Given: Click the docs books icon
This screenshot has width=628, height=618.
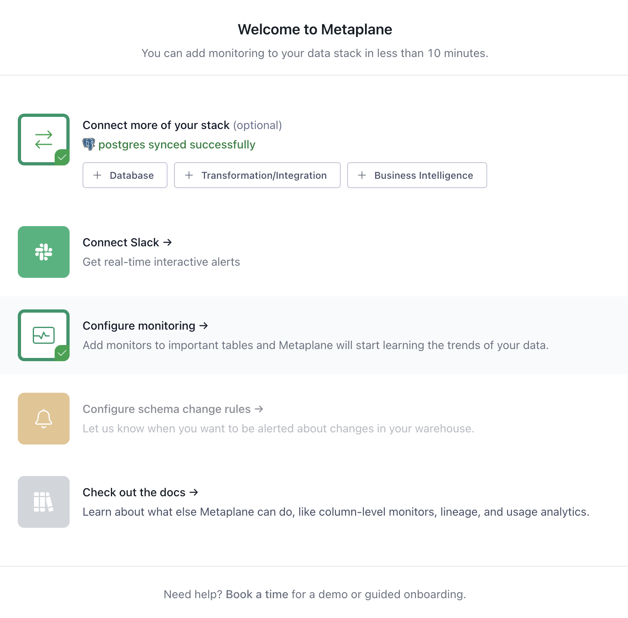Looking at the screenshot, I should (x=44, y=502).
